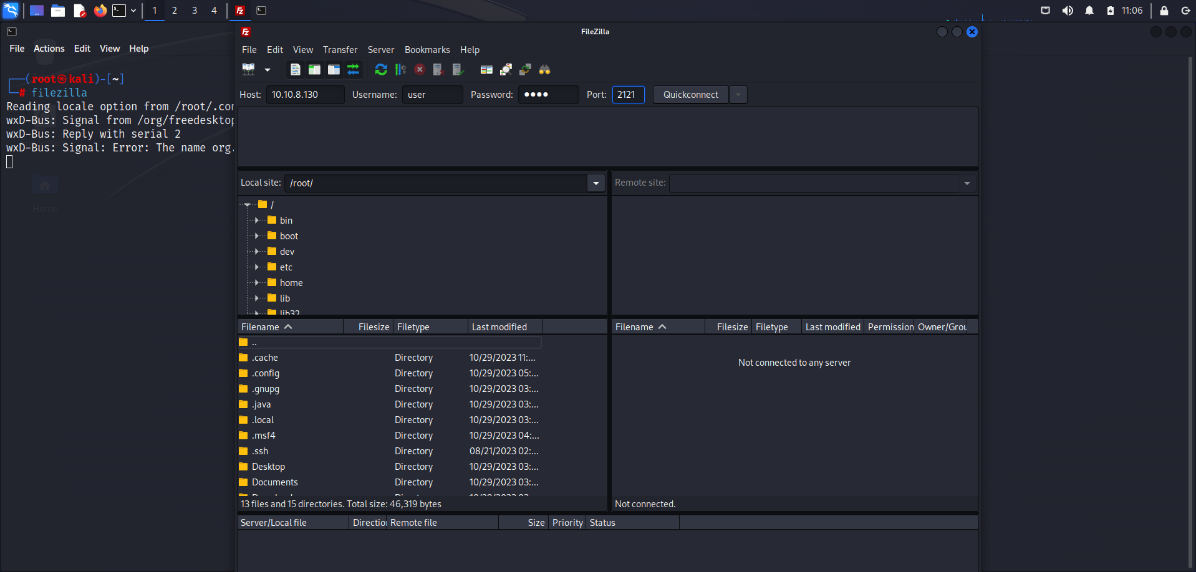The width and height of the screenshot is (1196, 572).
Task: Open the Server menu
Action: (381, 50)
